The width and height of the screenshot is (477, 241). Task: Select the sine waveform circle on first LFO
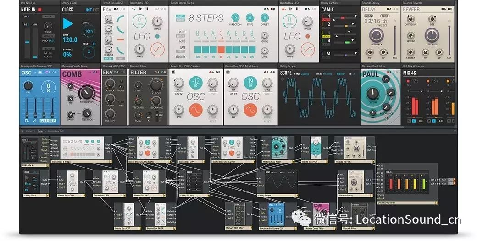[157, 49]
